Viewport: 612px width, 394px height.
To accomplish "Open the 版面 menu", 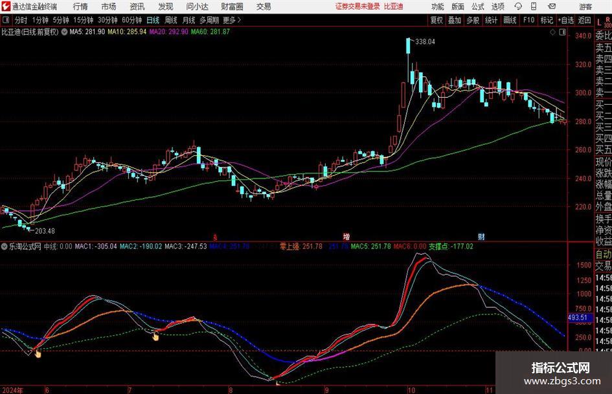I will [x=457, y=6].
